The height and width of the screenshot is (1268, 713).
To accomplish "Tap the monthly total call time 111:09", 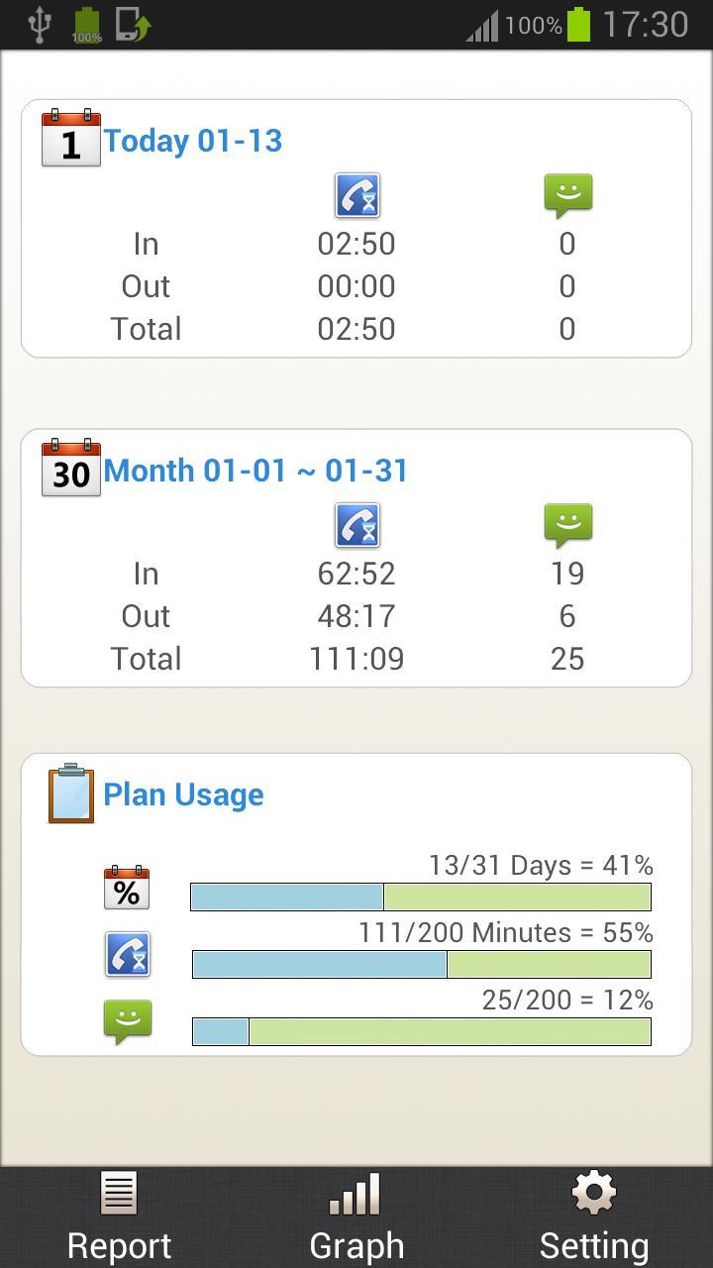I will [356, 659].
